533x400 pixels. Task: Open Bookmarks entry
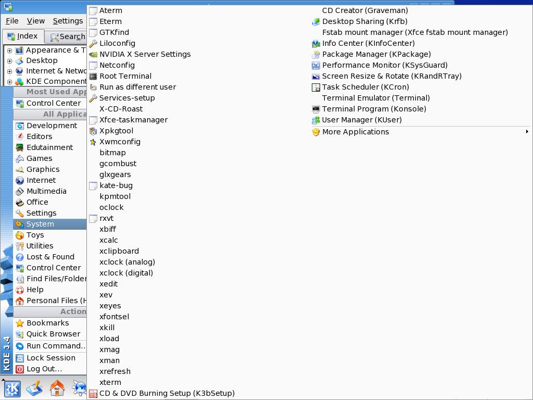[49, 323]
